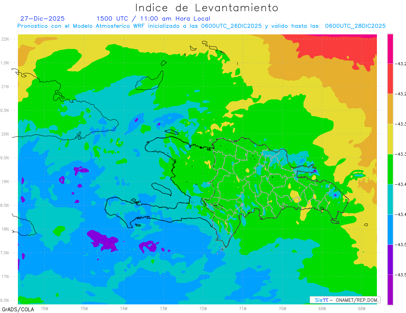
Task: Select the '1.5N' axis label
Action: [5, 63]
